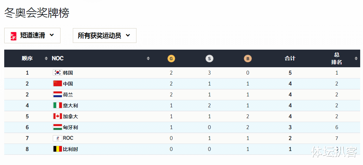This screenshot has height=165, width=363.
Task: Open the 短道速滑 sport dropdown
Action: [32, 36]
